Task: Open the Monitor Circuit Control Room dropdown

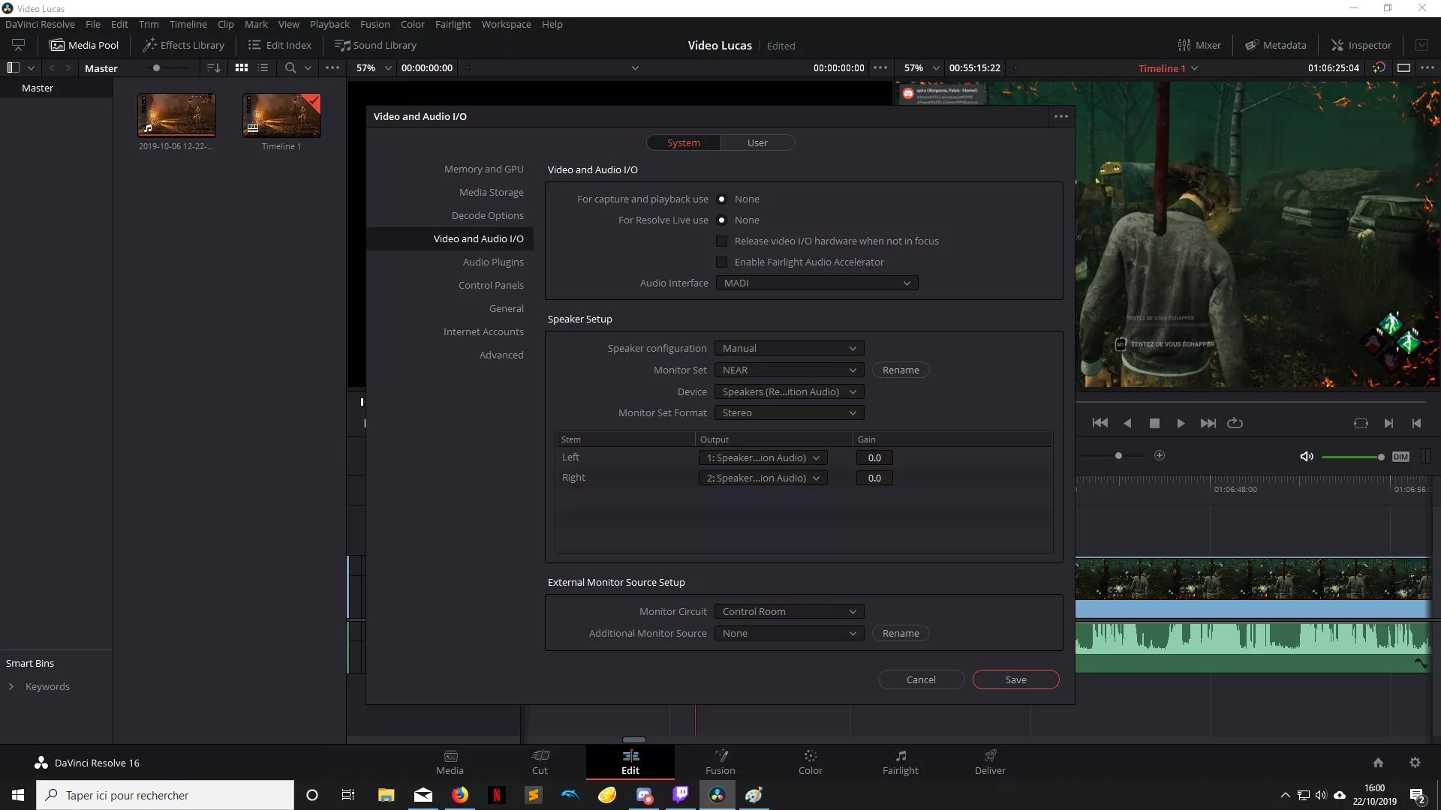Action: point(789,611)
